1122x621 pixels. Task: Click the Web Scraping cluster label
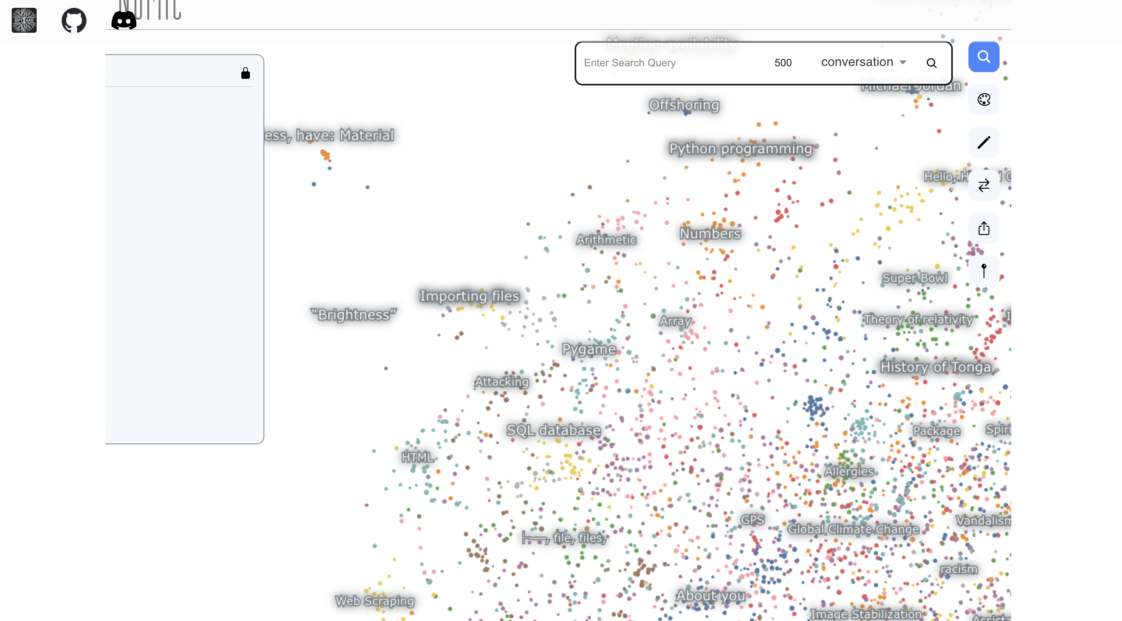[374, 600]
